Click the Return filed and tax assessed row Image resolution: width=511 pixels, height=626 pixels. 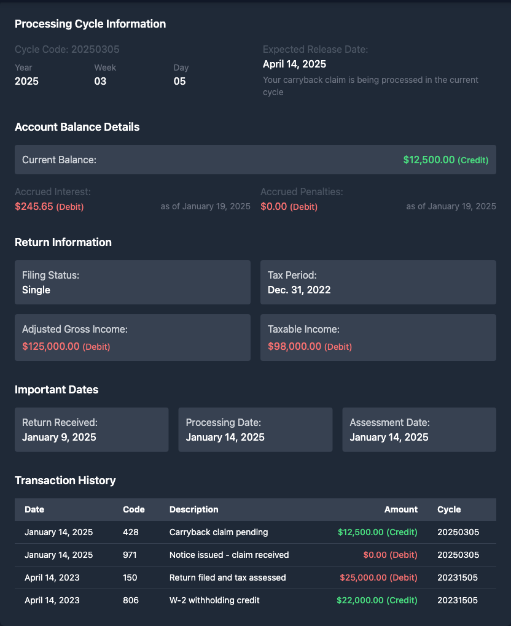(255, 578)
